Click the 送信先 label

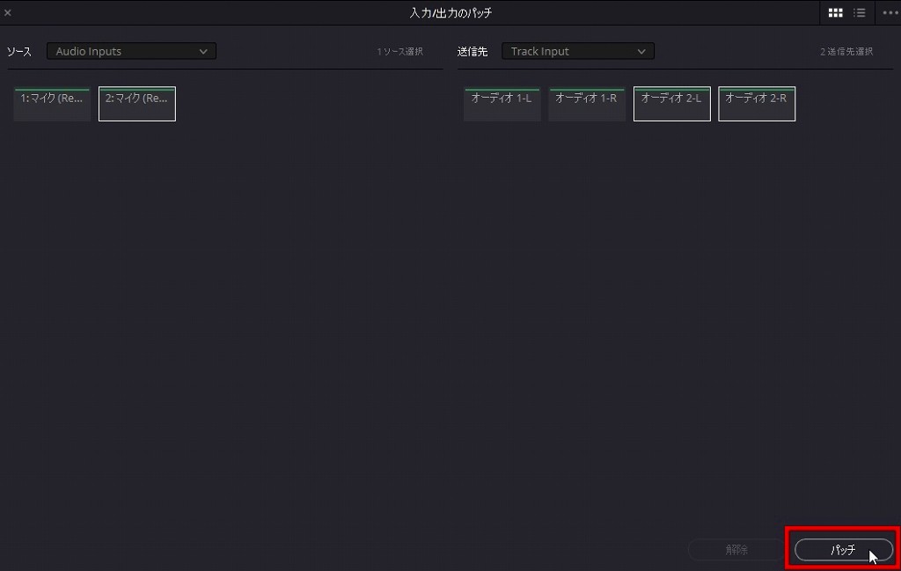click(x=472, y=52)
